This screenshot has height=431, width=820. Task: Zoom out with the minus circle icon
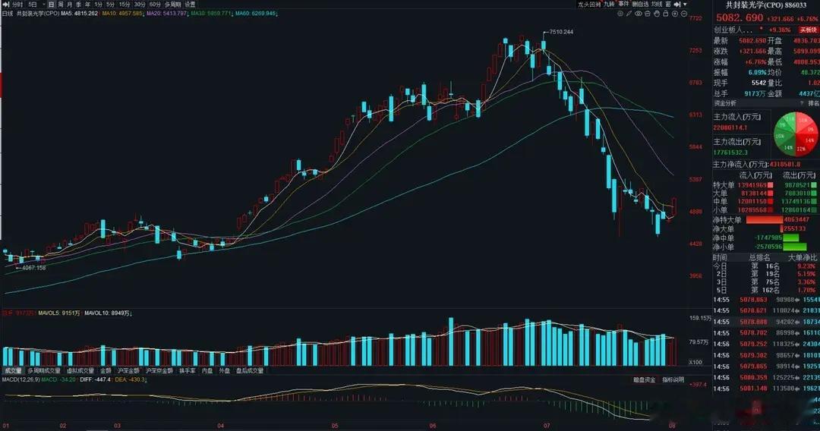tap(684, 14)
